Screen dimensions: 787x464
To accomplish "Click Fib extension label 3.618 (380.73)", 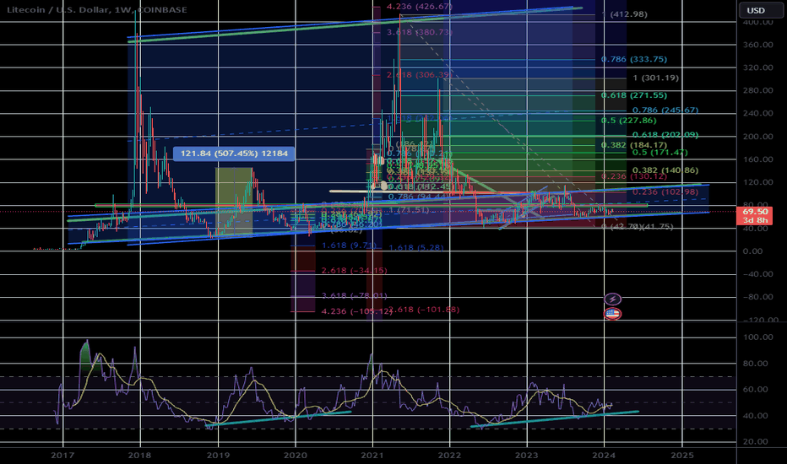I will coord(420,32).
